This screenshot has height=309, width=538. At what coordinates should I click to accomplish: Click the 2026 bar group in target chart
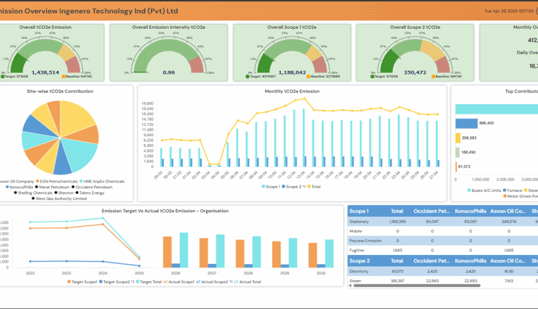click(x=176, y=251)
